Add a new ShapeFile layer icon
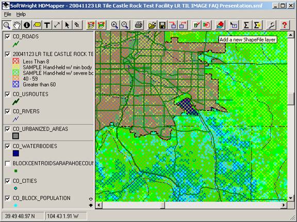This screenshot has height=222, width=297. [220, 25]
